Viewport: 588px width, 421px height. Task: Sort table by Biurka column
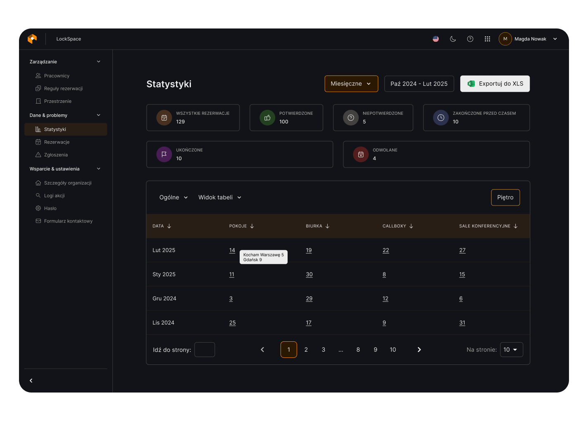[327, 226]
